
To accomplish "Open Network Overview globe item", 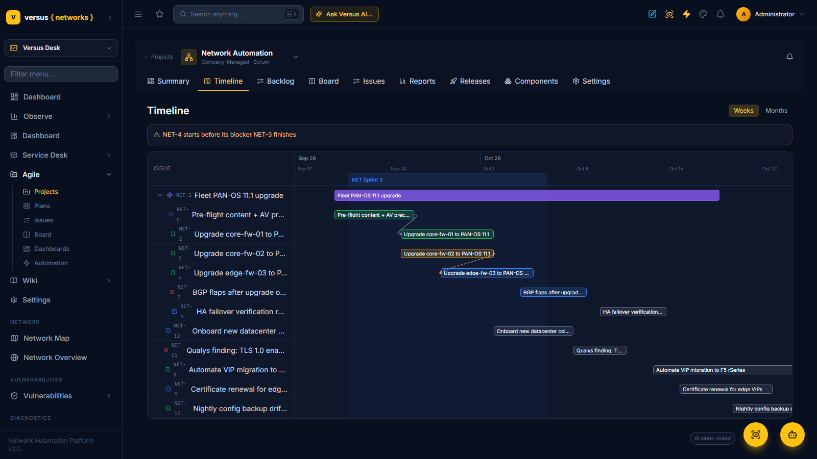I will (x=61, y=358).
